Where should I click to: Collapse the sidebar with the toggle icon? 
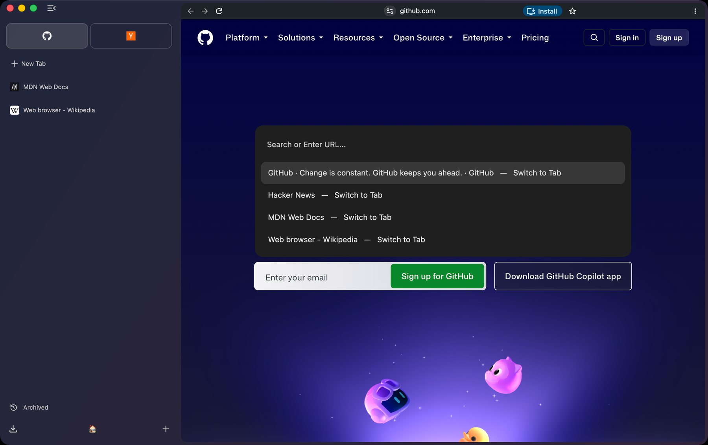tap(51, 8)
